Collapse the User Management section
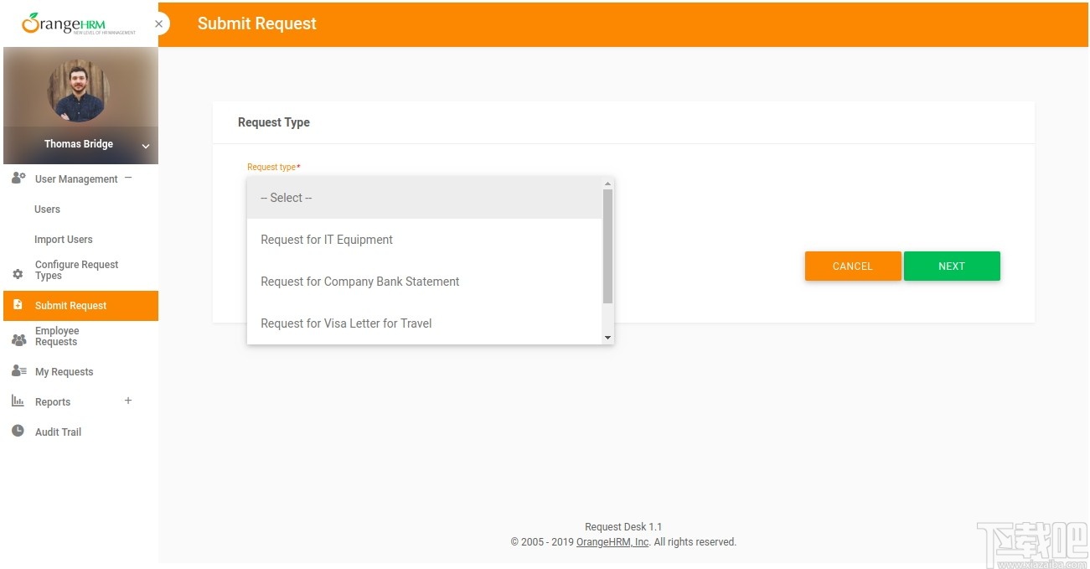The image size is (1090, 569). [x=128, y=178]
